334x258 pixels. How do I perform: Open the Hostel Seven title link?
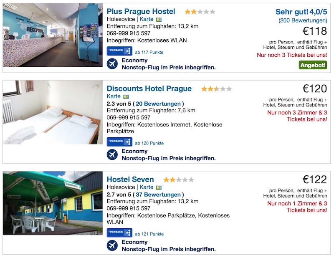130,180
